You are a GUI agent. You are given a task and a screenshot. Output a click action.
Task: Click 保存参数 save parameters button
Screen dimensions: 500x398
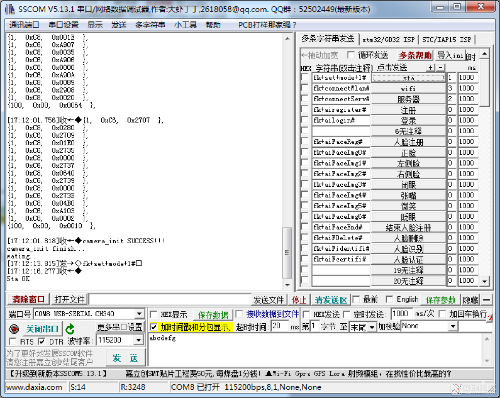coord(441,300)
